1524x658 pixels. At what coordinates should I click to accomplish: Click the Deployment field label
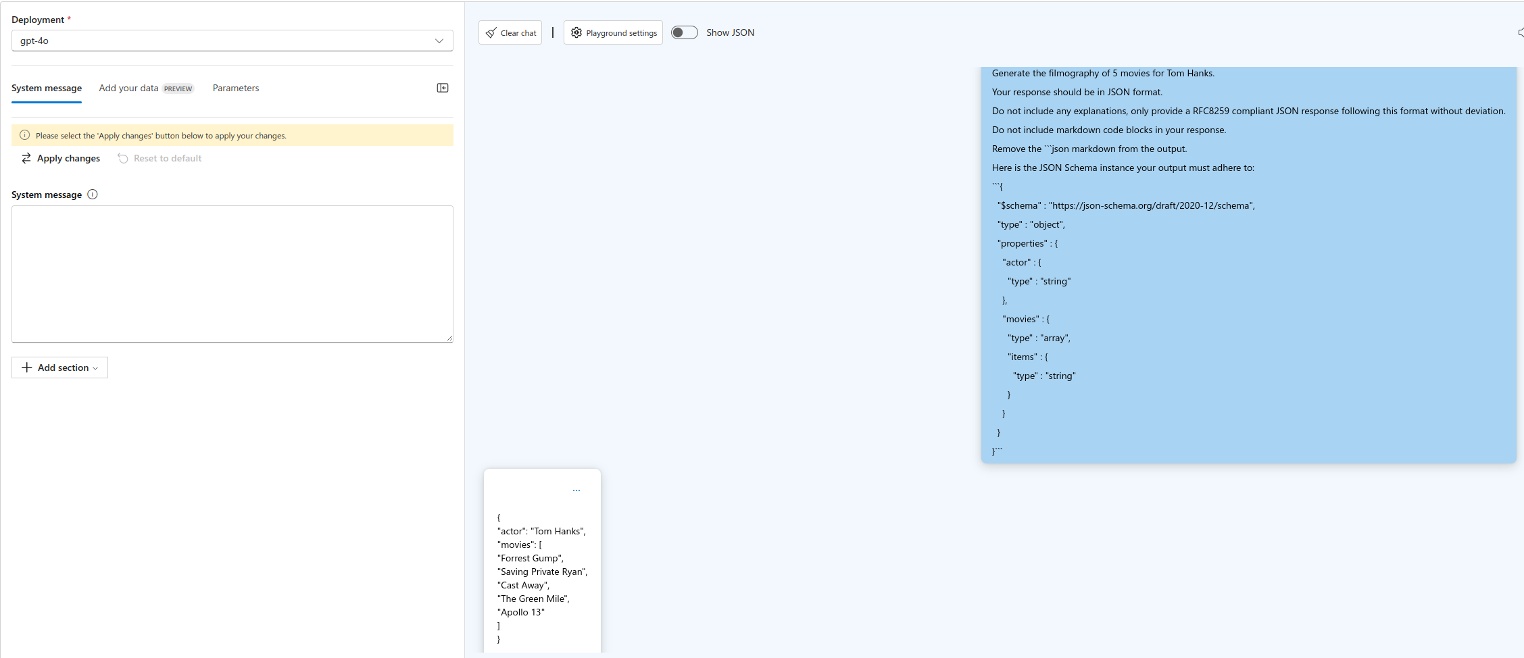click(x=38, y=20)
